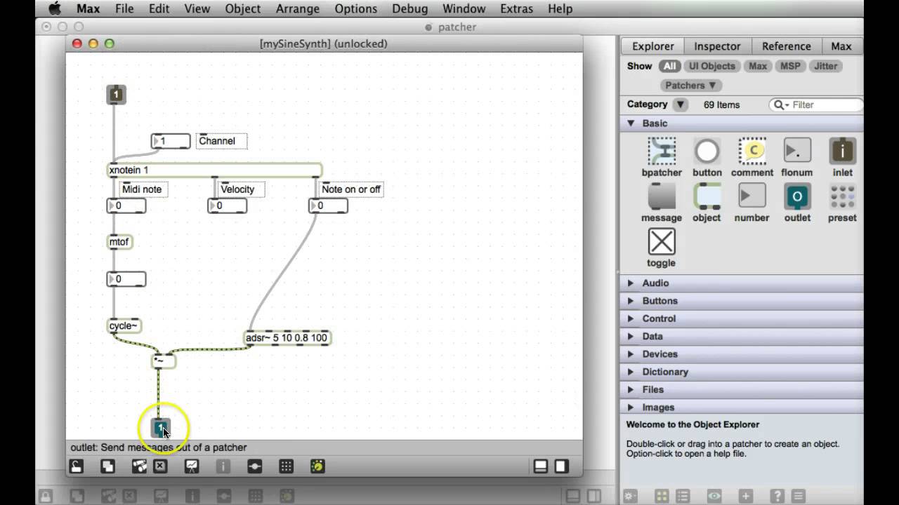Open the Reference tab

[786, 46]
